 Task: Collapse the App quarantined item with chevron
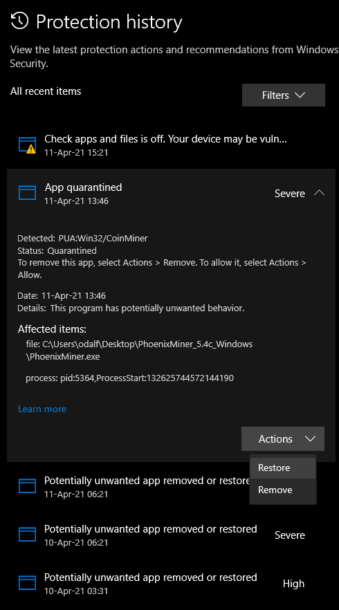[x=319, y=193]
